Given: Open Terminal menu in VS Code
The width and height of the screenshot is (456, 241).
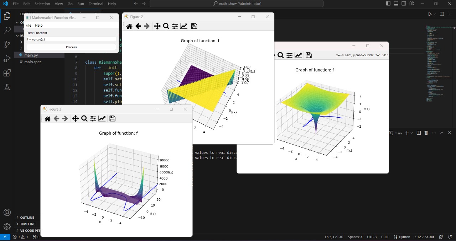Looking at the screenshot, I should click(96, 4).
